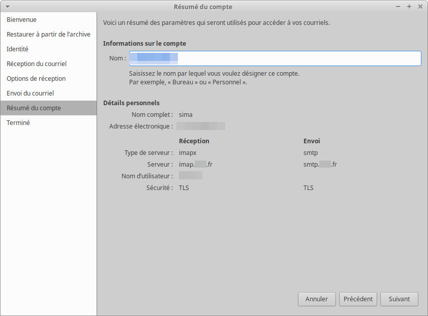
Task: Select Résumé du compte in sidebar
Action: click(x=34, y=108)
